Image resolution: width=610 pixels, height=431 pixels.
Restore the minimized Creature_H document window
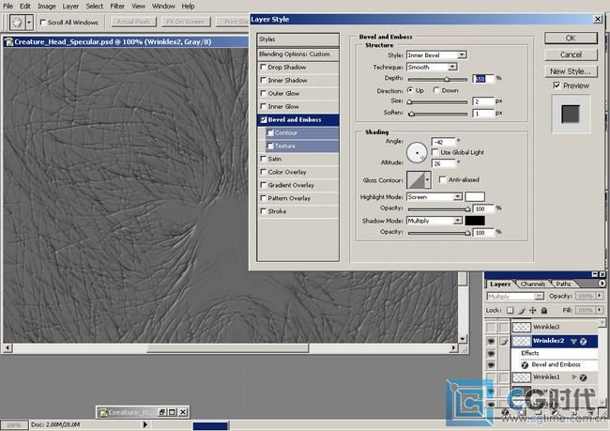pyautogui.click(x=162, y=412)
